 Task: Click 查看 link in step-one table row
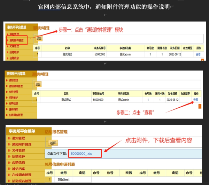(198, 54)
